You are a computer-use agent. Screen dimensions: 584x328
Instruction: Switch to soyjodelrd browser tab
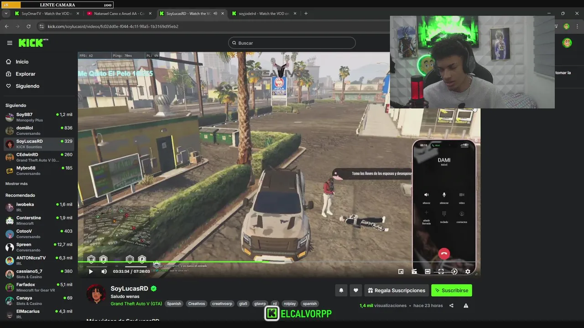(264, 14)
